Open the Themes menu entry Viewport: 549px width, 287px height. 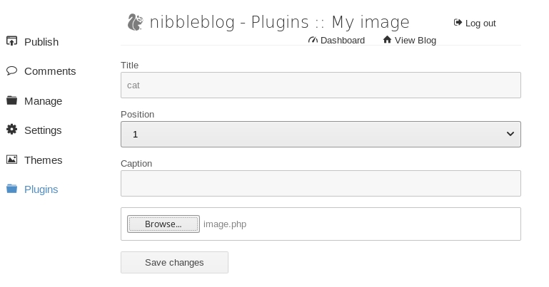tap(44, 160)
